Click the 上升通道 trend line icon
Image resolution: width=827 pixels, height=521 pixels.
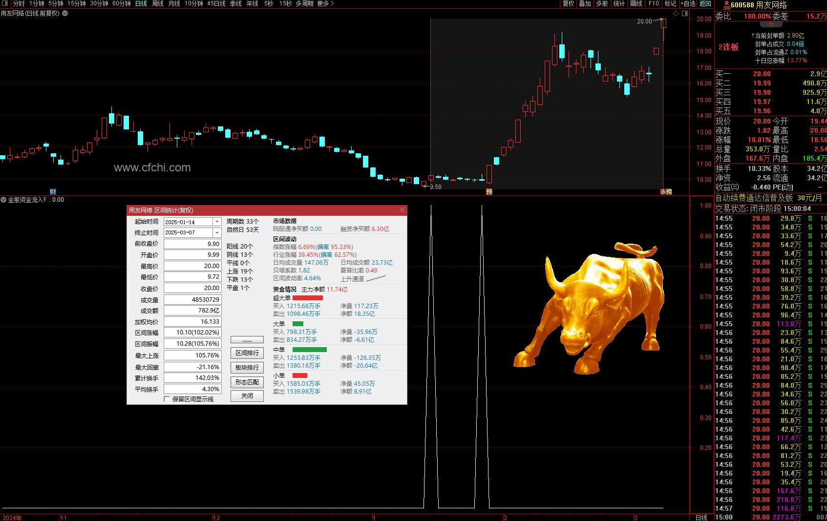(x=376, y=278)
